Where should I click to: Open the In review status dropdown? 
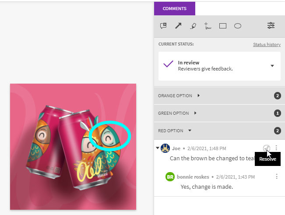(x=272, y=66)
